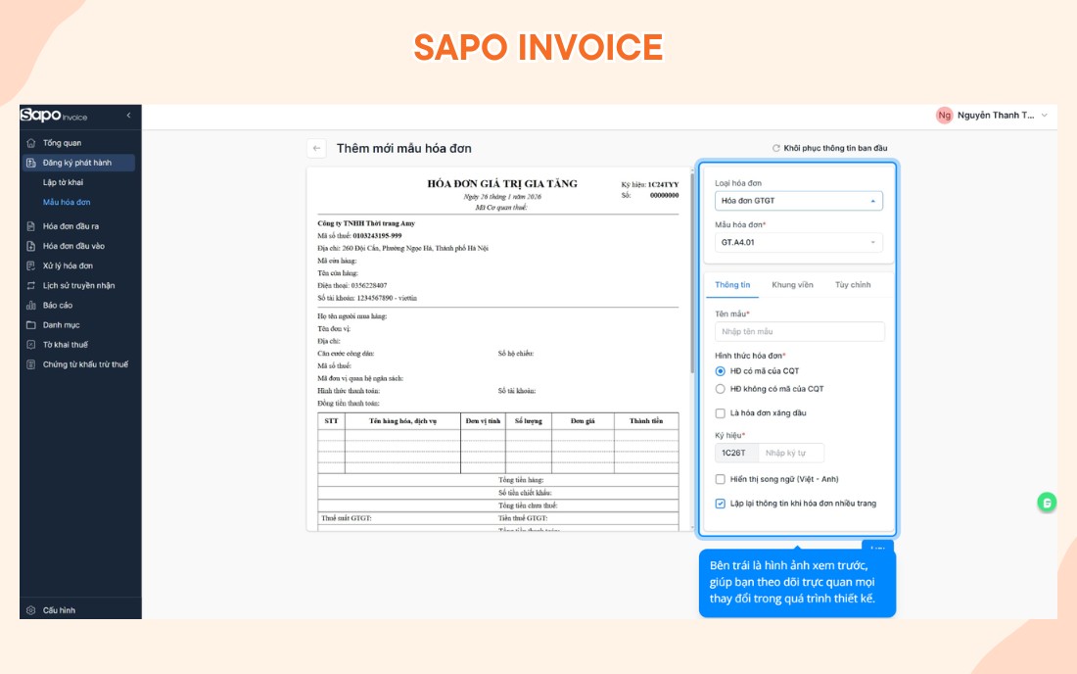Click the restore icon beside Khôi phục thông tin
This screenshot has width=1077, height=674.
coord(776,148)
